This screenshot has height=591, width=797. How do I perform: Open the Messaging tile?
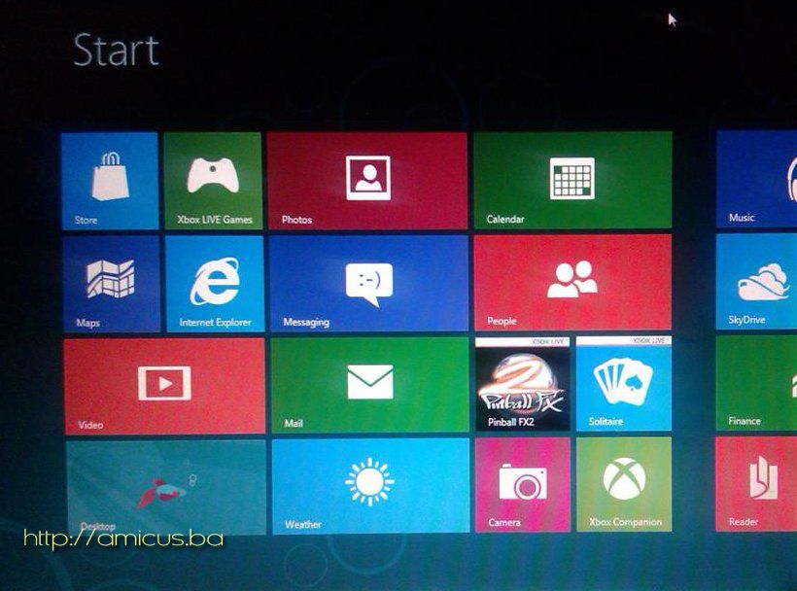(368, 283)
